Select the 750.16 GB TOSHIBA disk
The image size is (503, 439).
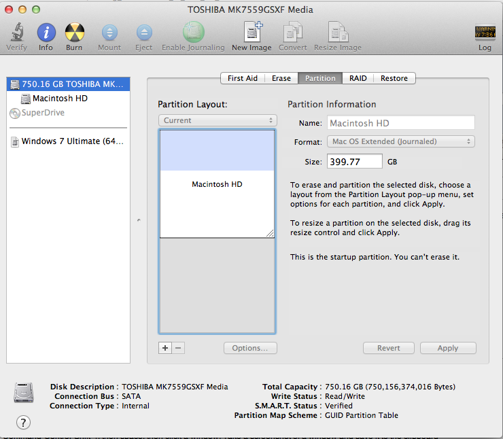[x=69, y=84]
